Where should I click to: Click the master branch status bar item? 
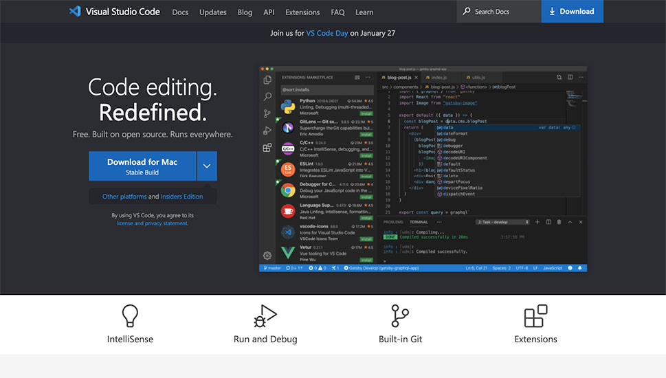(x=272, y=268)
